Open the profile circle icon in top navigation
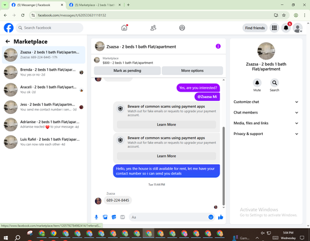This screenshot has height=241, width=310. click(x=182, y=28)
